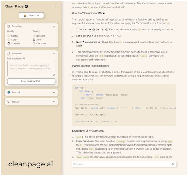Image resolution: width=188 pixels, height=176 pixels.
Task: Click the Support label text
Action: coord(16,102)
